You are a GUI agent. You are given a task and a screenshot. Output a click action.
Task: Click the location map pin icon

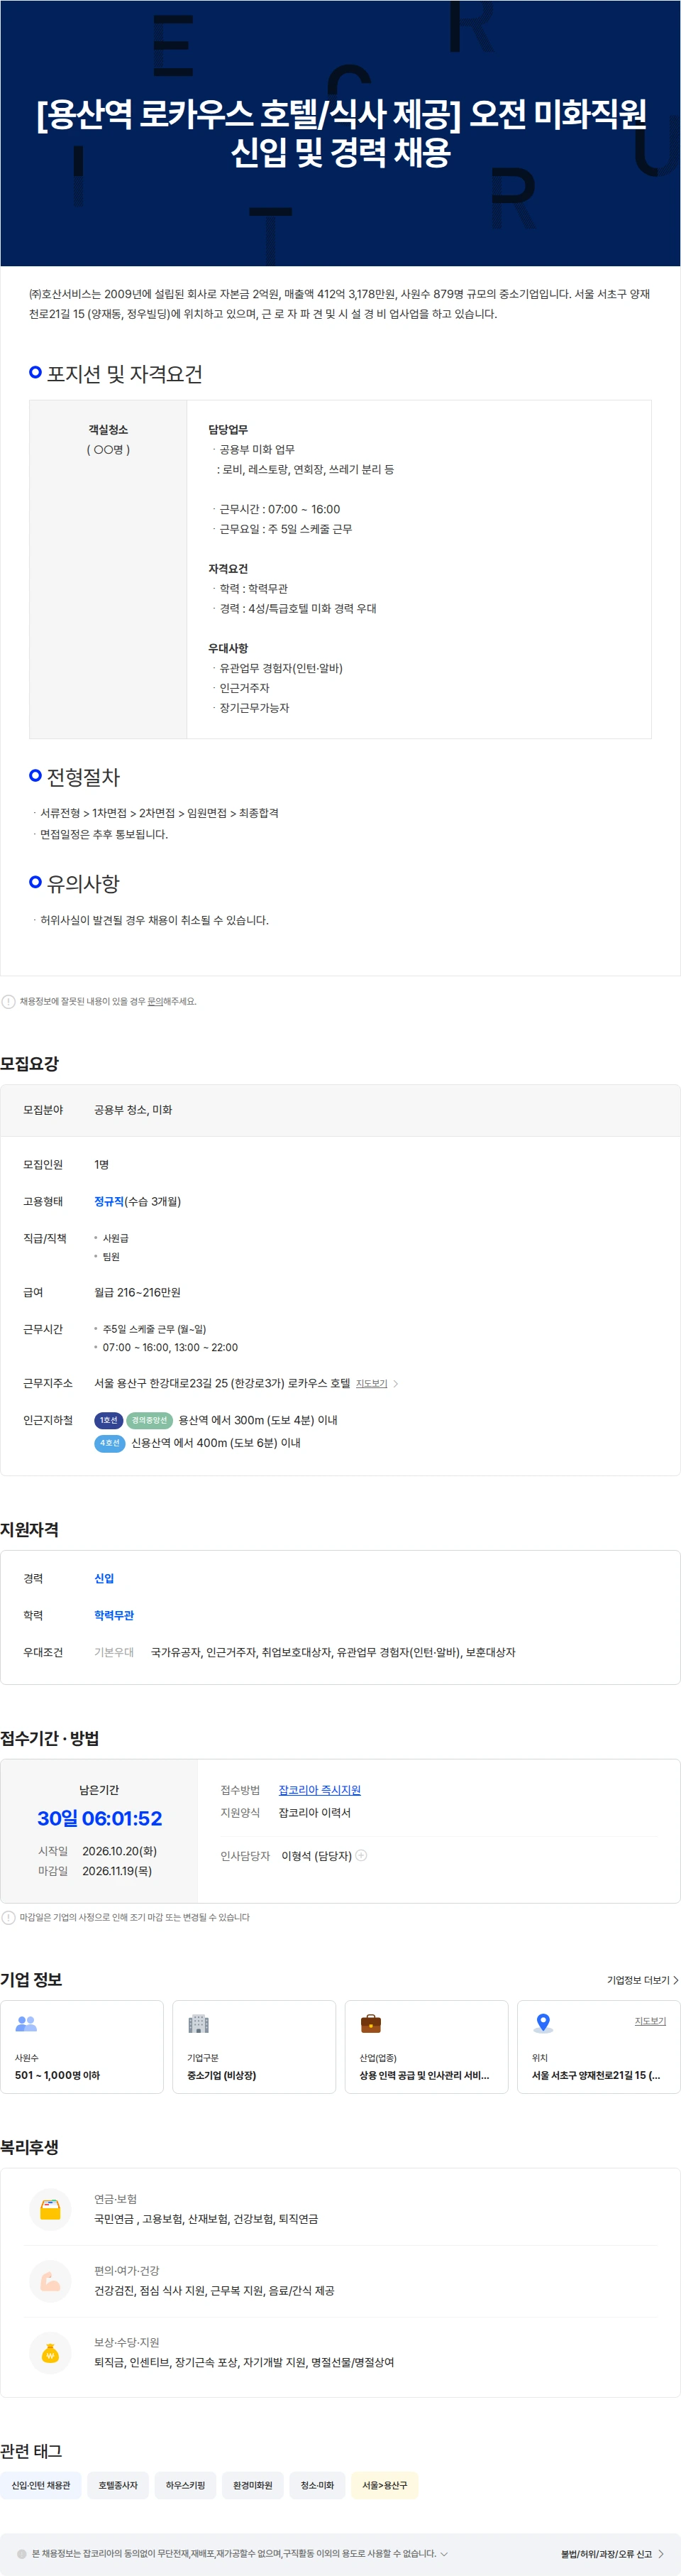coord(543,2023)
